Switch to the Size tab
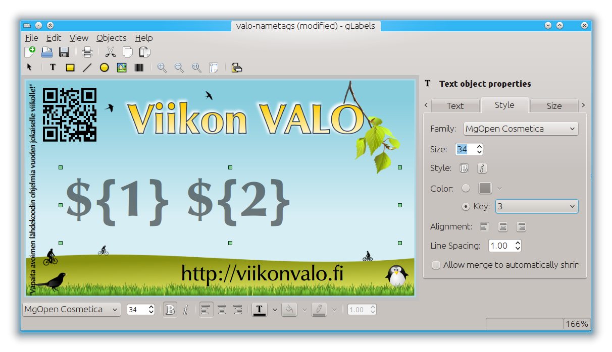This screenshot has width=612, height=352. point(554,106)
